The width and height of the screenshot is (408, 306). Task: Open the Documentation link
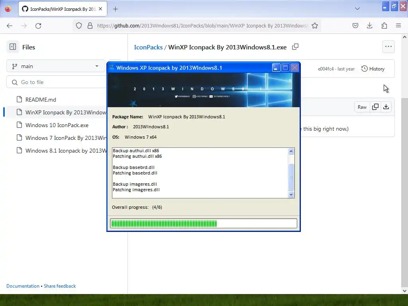[x=23, y=286]
